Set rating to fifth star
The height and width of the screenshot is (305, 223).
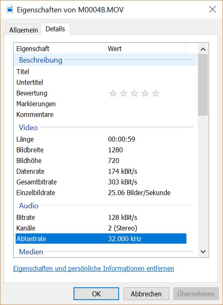click(156, 93)
